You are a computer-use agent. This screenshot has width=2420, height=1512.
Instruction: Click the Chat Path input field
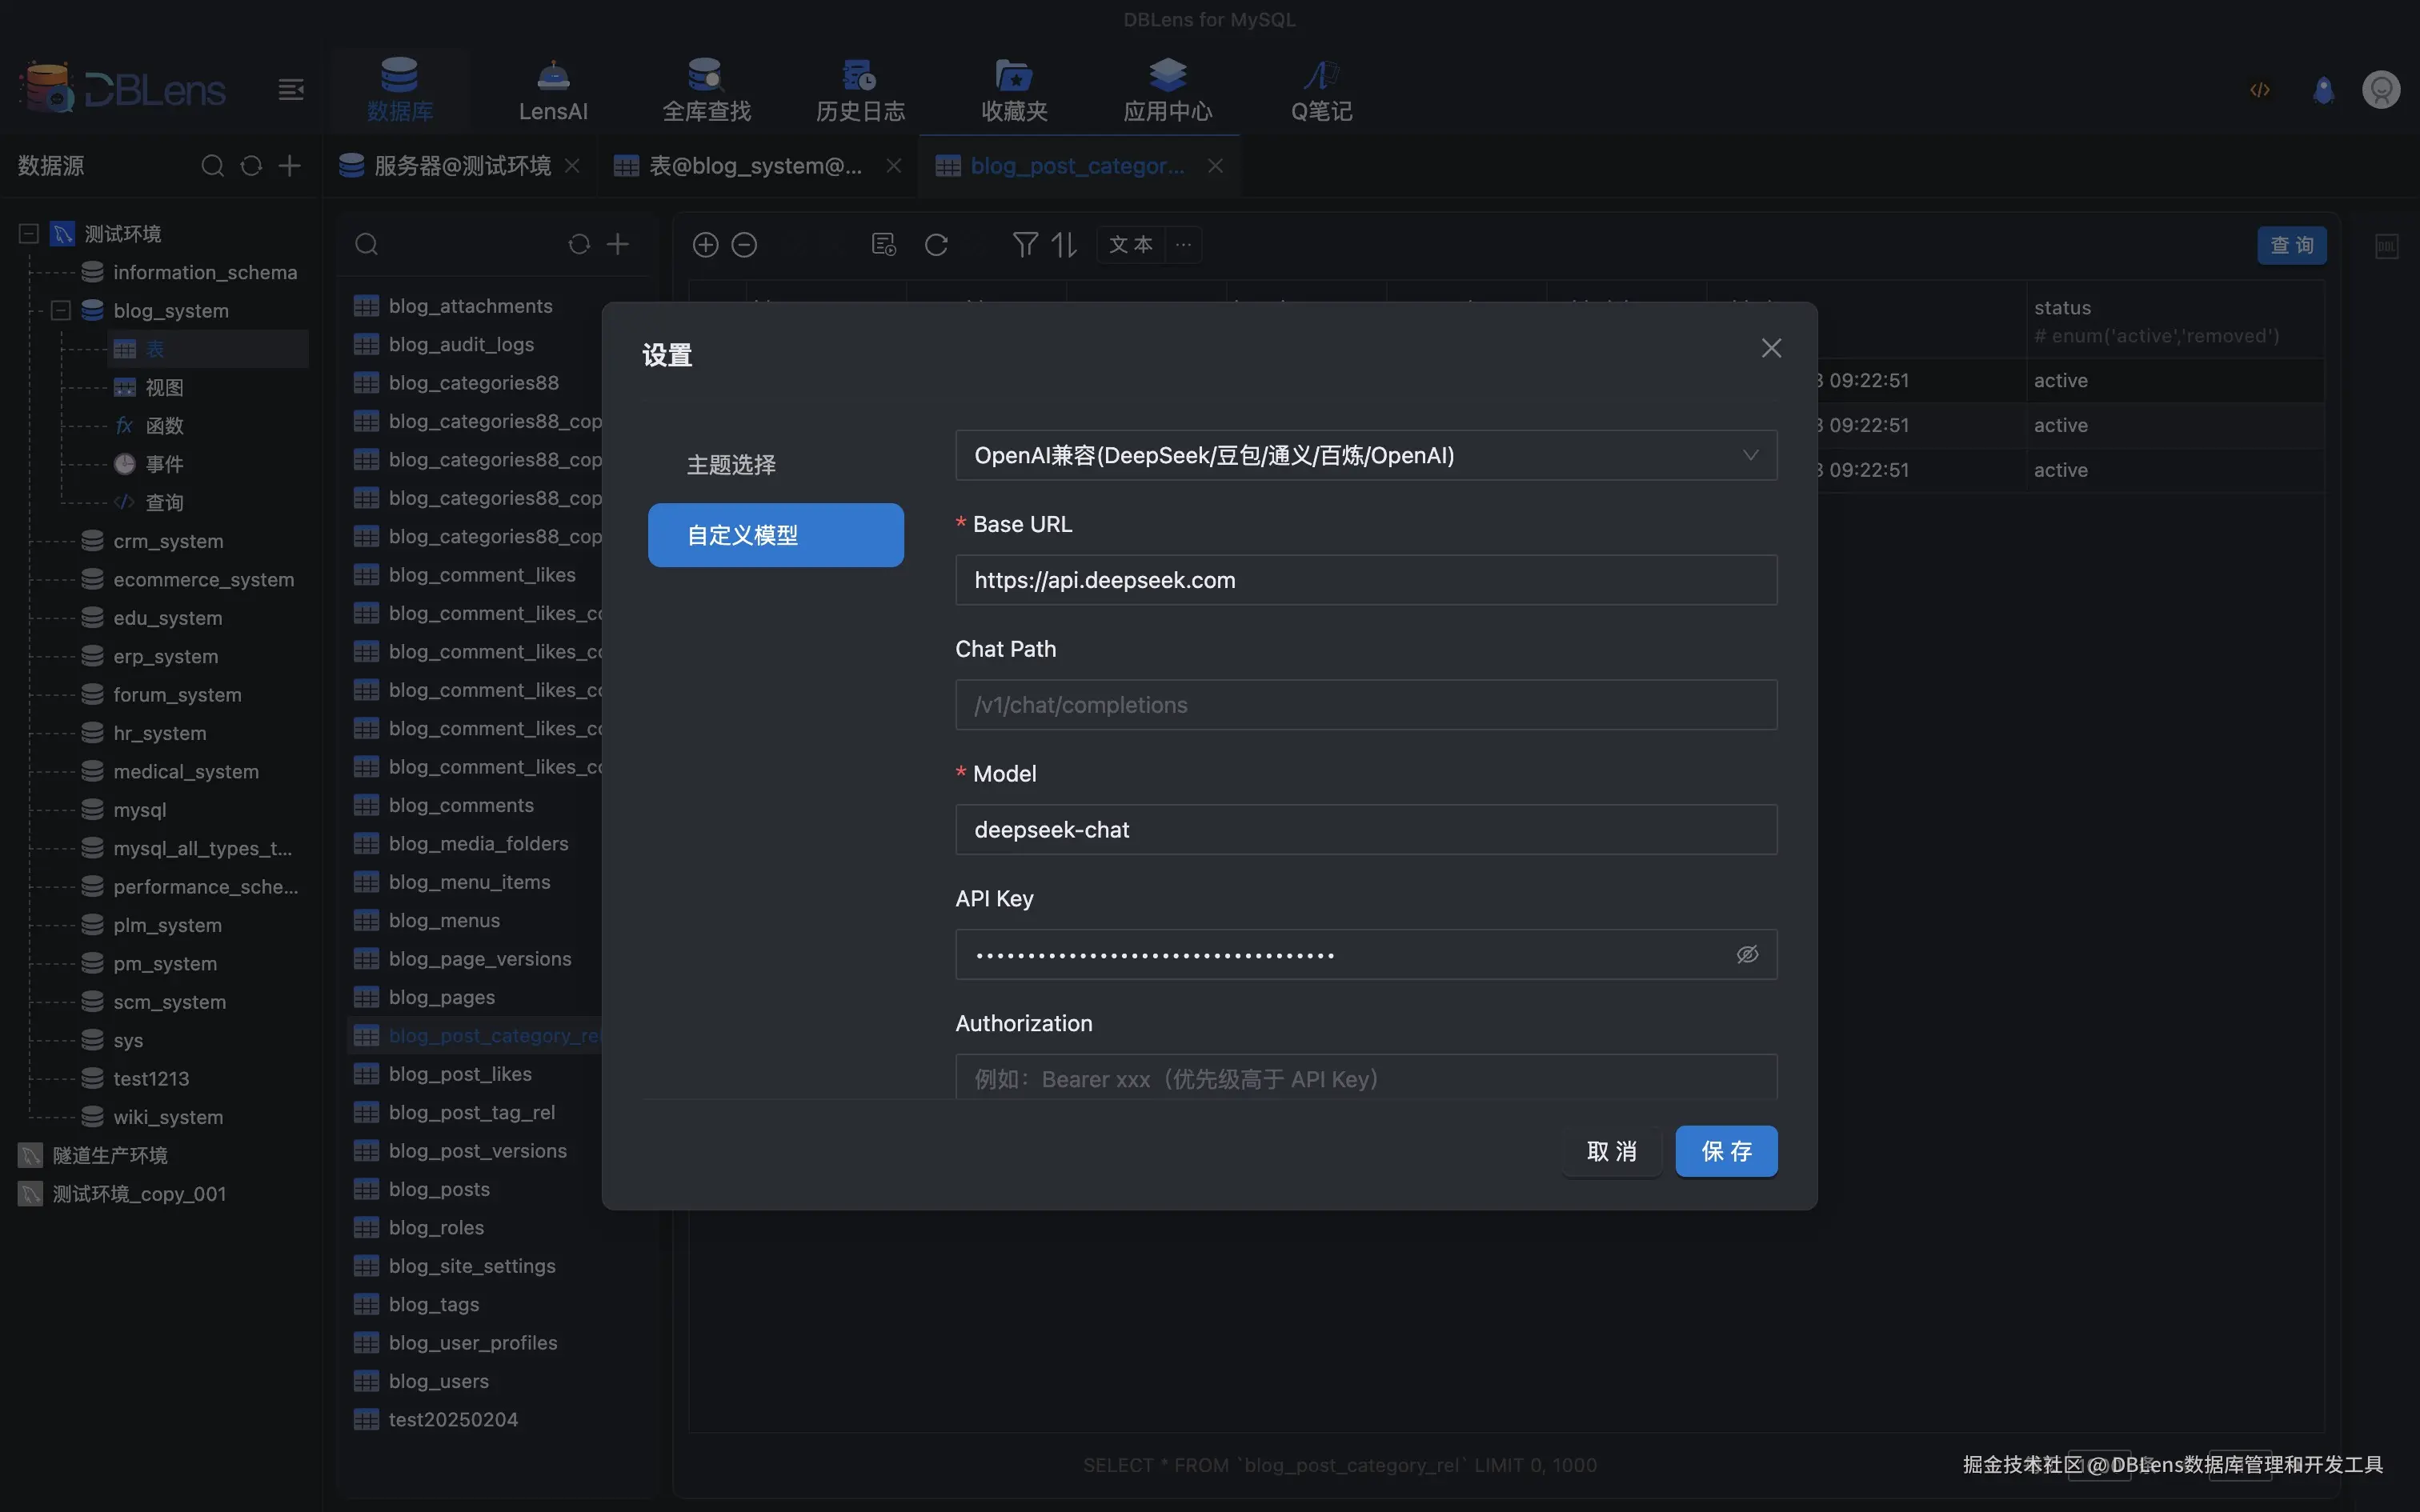point(1365,705)
